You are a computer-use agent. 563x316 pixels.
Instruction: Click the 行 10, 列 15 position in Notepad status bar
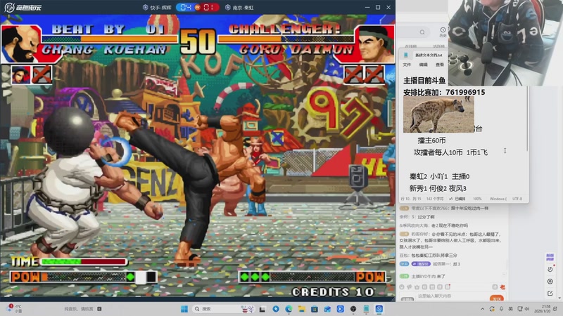coord(411,199)
